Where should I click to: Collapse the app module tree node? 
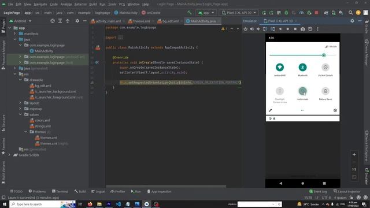[x=10, y=28]
